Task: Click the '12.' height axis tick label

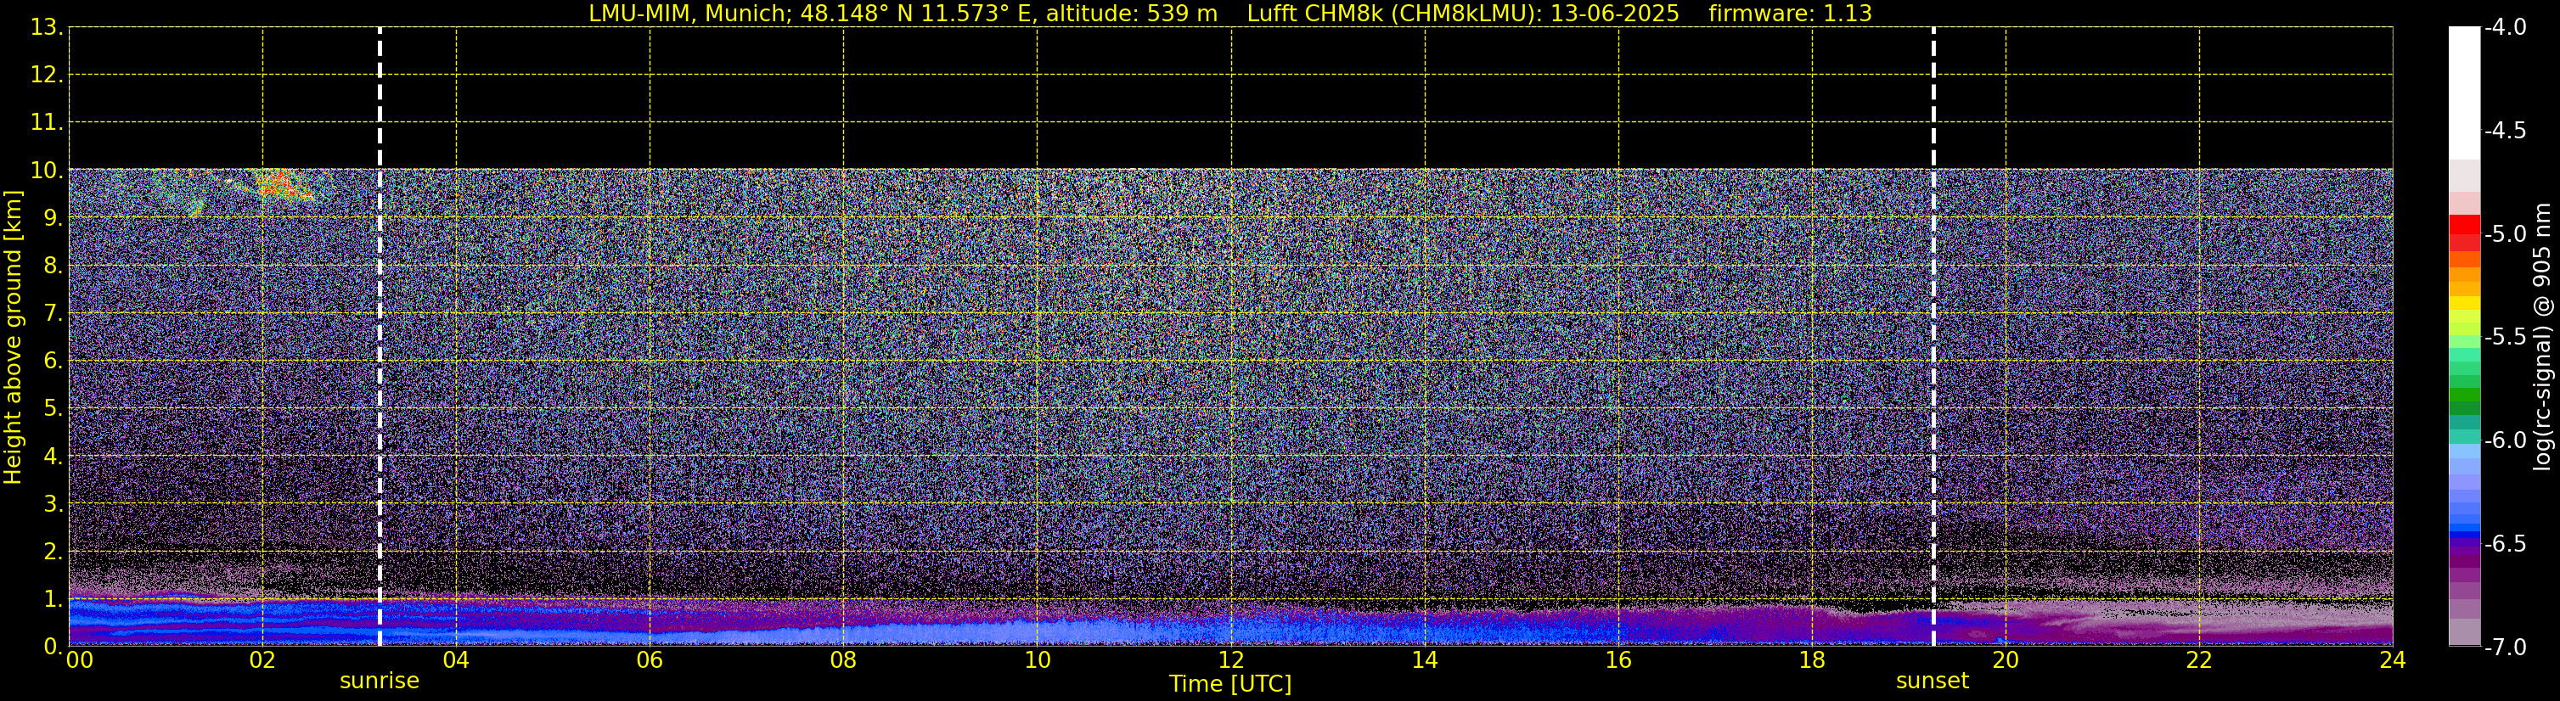Action: [47, 76]
